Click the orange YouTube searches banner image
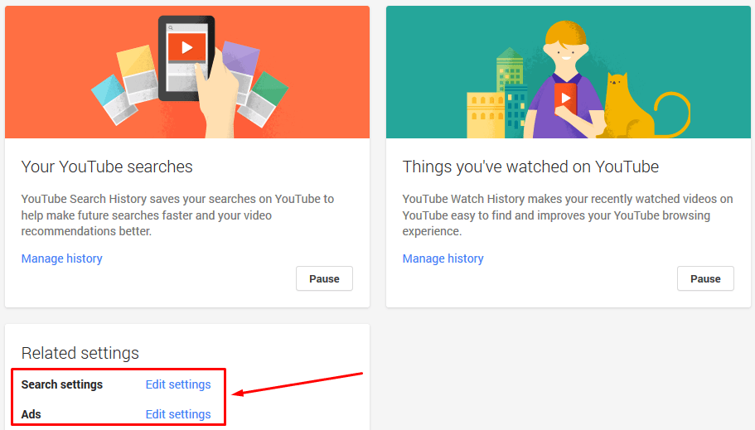This screenshot has width=755, height=430. (187, 72)
